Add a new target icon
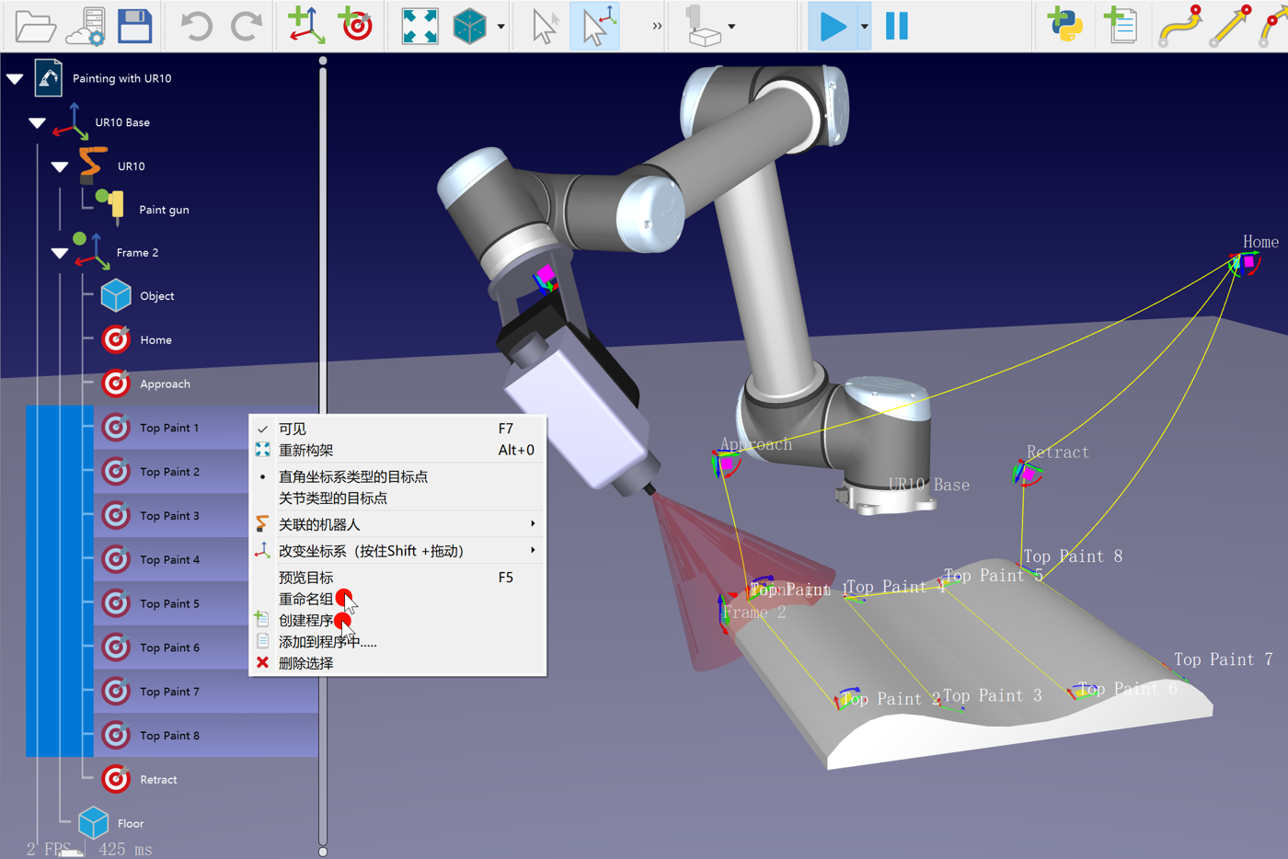Viewport: 1288px width, 859px height. 356,27
